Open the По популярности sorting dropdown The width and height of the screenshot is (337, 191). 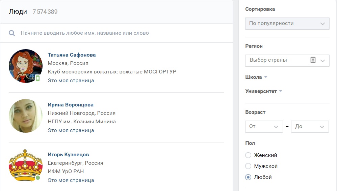287,24
